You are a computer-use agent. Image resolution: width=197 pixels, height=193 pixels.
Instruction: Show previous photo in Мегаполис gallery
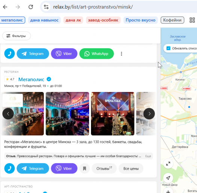[8, 113]
